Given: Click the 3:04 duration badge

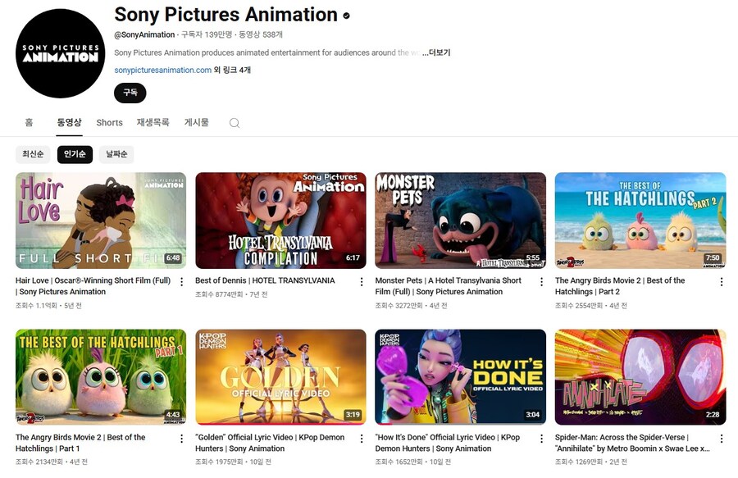Looking at the screenshot, I should [533, 415].
